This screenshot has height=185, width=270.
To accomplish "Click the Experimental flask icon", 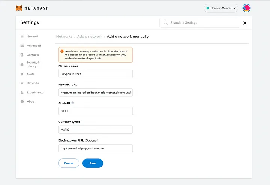I will pyautogui.click(x=22, y=92).
